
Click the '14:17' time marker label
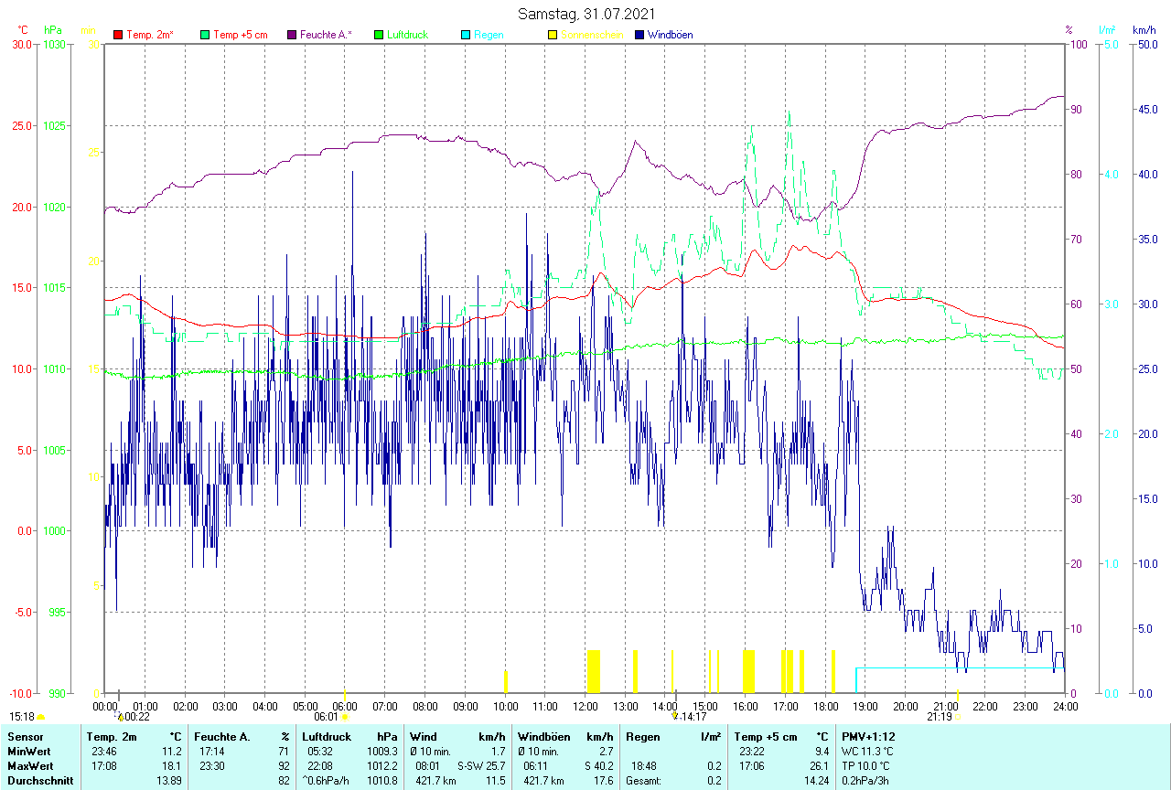coord(693,717)
